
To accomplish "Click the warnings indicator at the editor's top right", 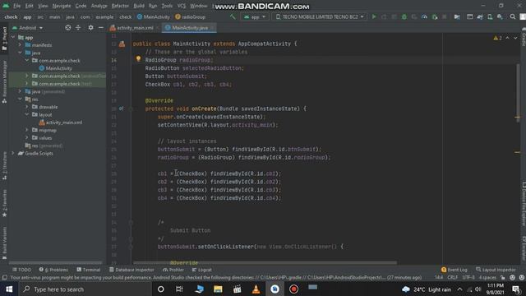I will pos(497,38).
